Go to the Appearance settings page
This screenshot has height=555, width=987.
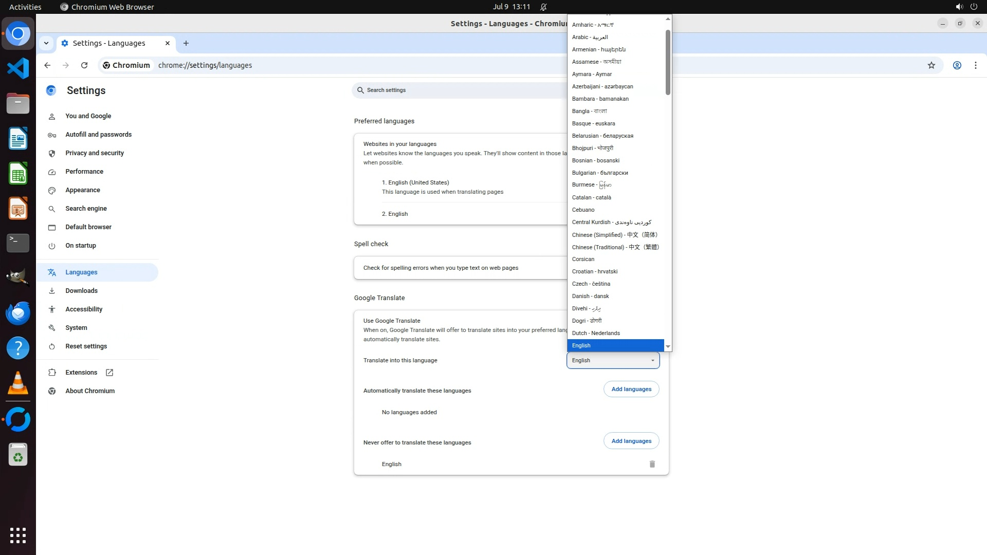click(x=83, y=190)
